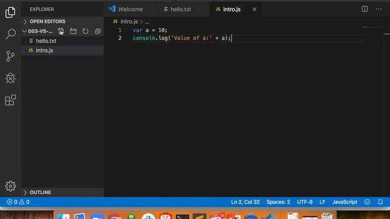Open the editor More Actions ellipsis menu
Image resolution: width=390 pixels, height=219 pixels.
[378, 9]
